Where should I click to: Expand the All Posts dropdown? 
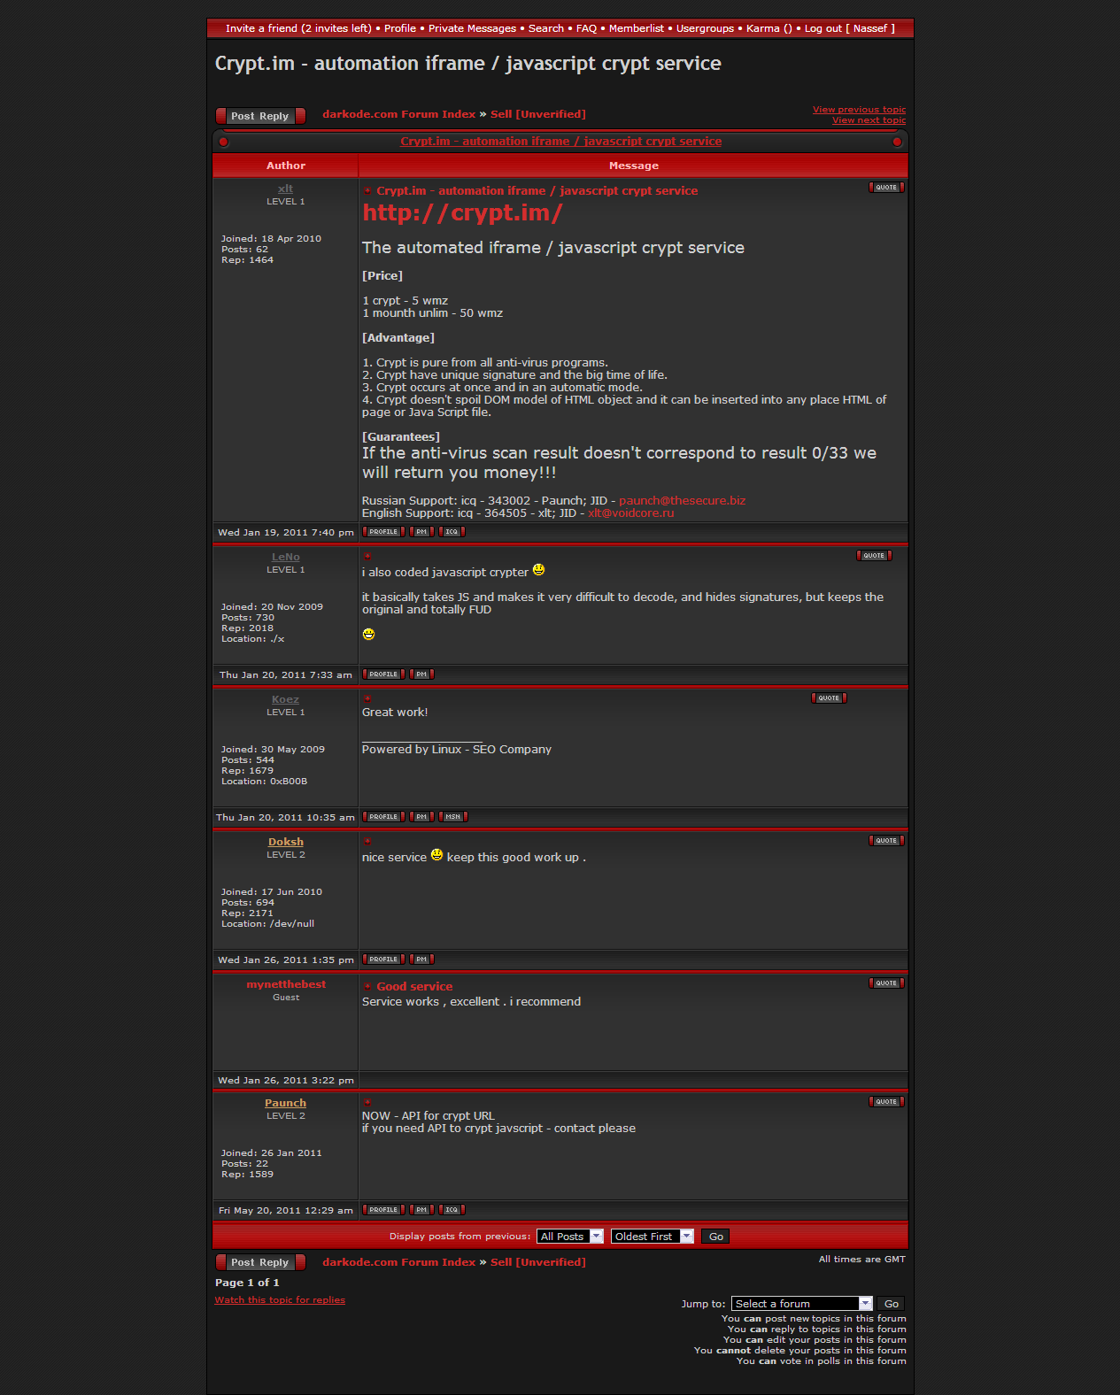click(570, 1237)
